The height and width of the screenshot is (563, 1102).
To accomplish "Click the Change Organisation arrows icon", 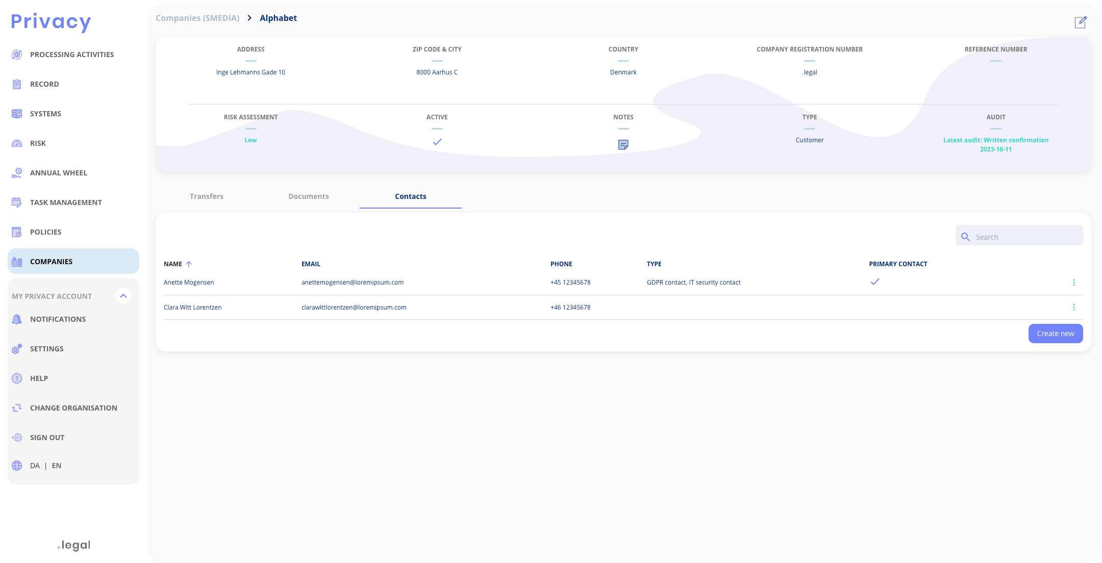I will click(x=17, y=408).
